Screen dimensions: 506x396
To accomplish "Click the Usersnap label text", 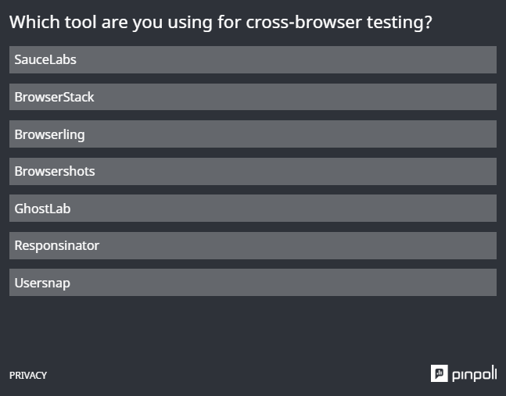I will (x=42, y=284).
